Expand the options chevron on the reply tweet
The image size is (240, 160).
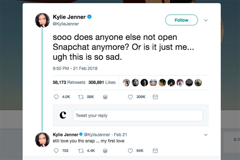(206, 135)
